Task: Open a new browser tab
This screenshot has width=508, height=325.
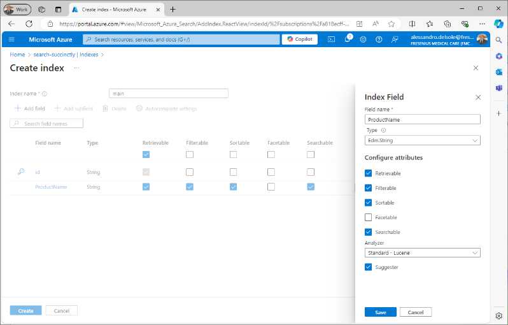Action: click(173, 10)
